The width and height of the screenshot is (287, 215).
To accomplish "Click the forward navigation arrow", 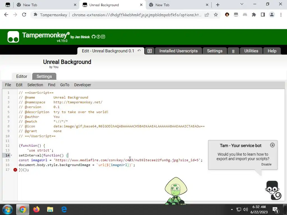I will pos(15,15).
